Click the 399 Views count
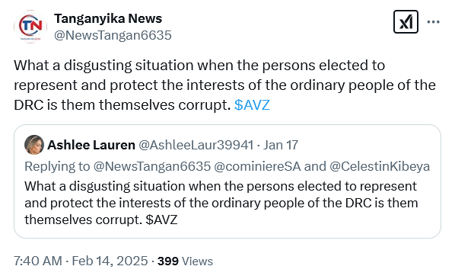The image size is (455, 279). point(185,261)
